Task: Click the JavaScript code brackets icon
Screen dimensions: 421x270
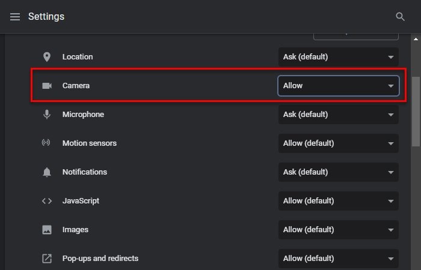Action: tap(47, 201)
